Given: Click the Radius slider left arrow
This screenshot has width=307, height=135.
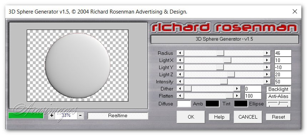Looking at the screenshot, I should coord(180,53).
